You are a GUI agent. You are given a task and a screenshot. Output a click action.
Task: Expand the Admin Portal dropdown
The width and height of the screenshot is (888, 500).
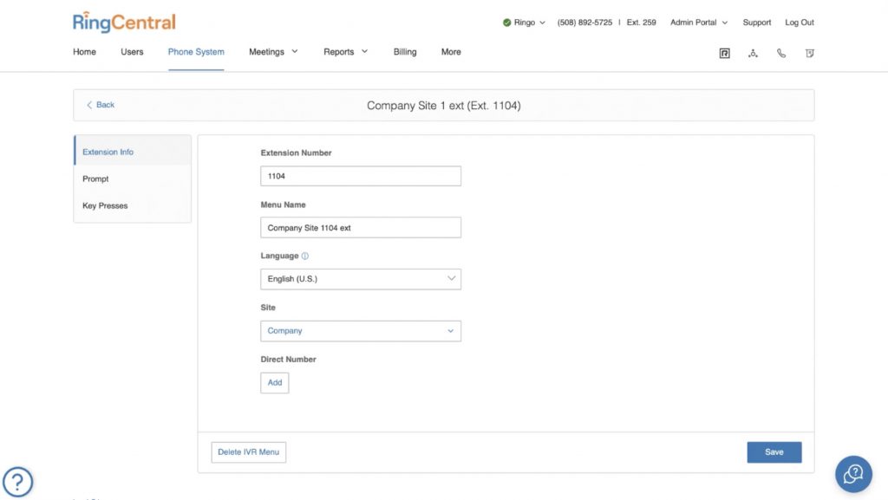(698, 22)
